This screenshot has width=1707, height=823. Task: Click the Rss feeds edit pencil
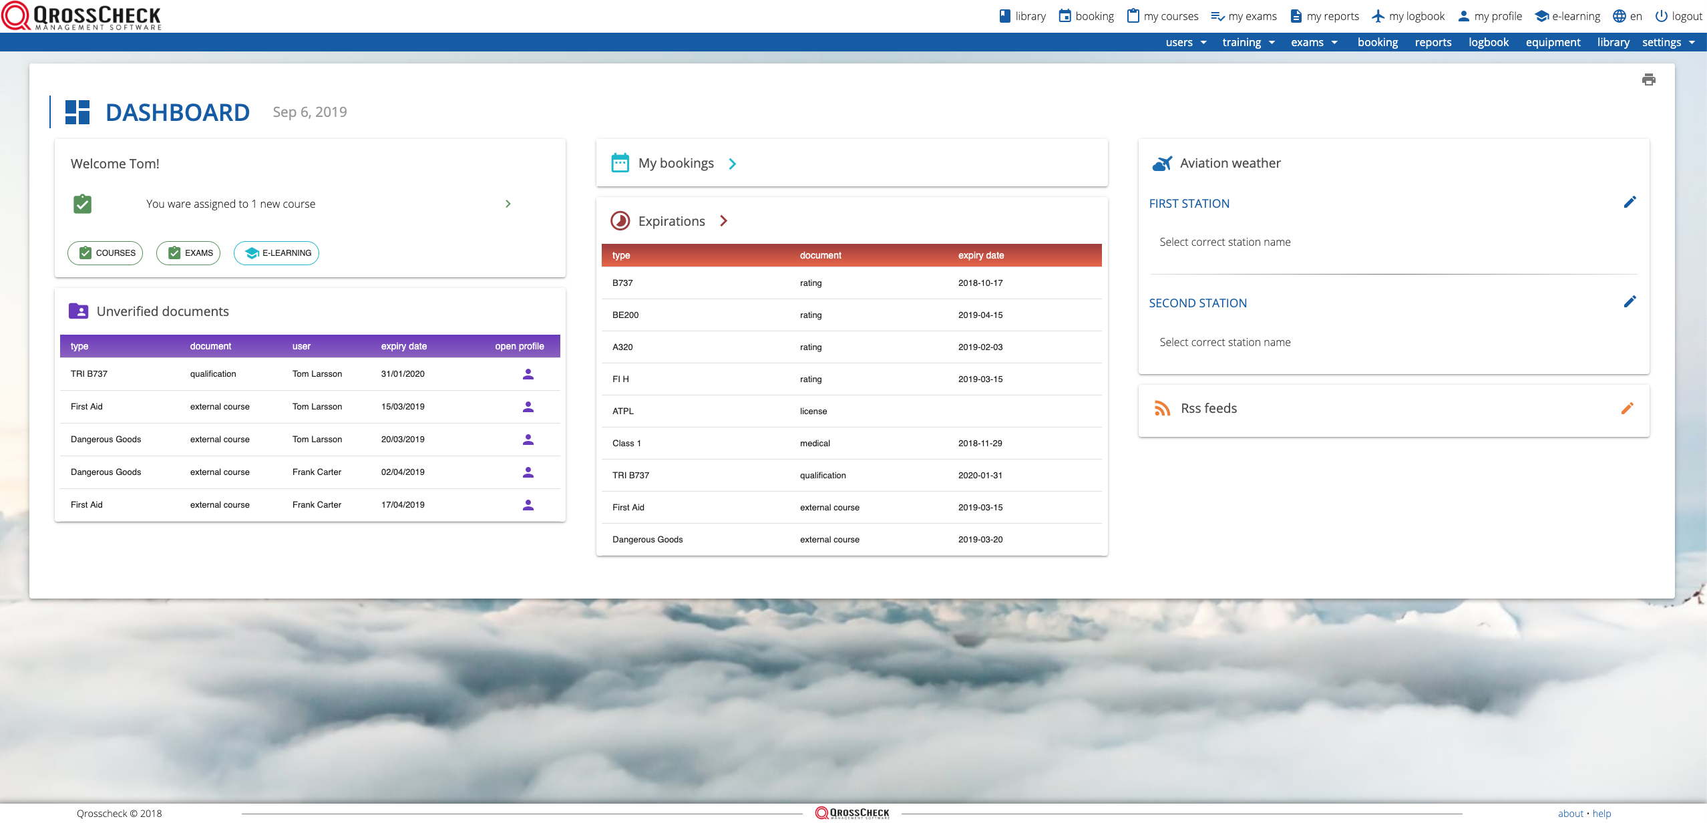click(1627, 408)
